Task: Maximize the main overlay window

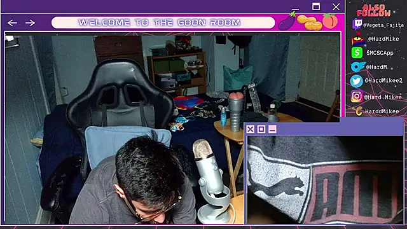Action: [x=316, y=6]
